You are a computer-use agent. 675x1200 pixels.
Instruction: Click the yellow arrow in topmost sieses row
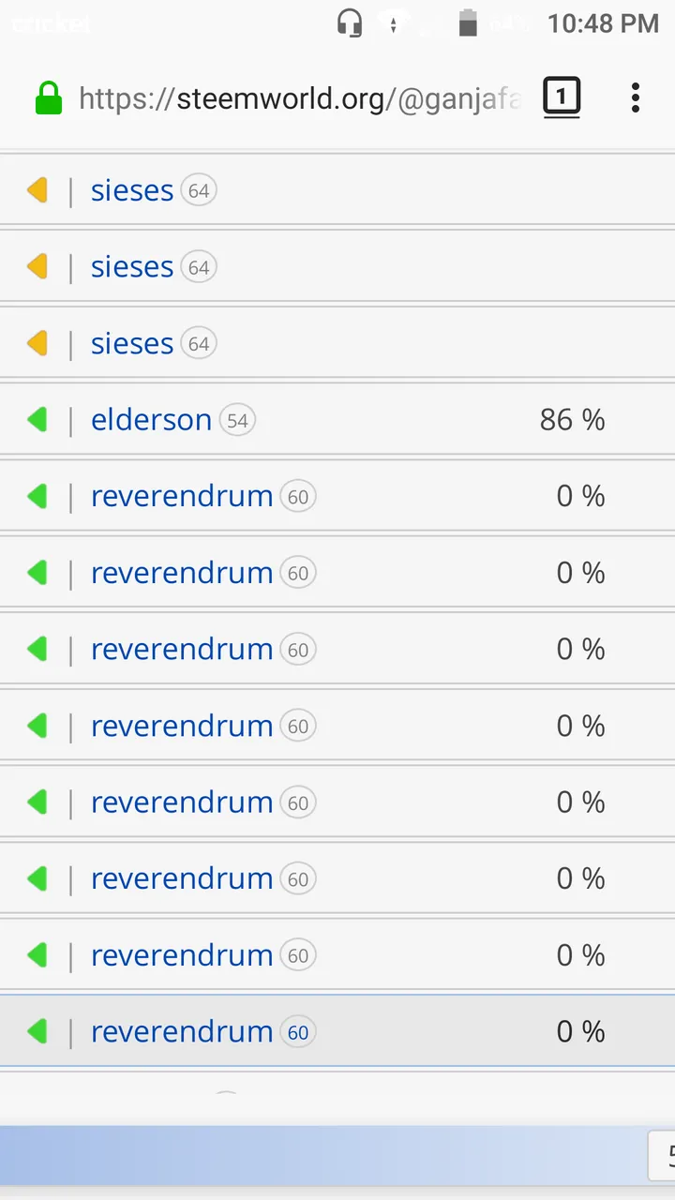click(x=37, y=191)
